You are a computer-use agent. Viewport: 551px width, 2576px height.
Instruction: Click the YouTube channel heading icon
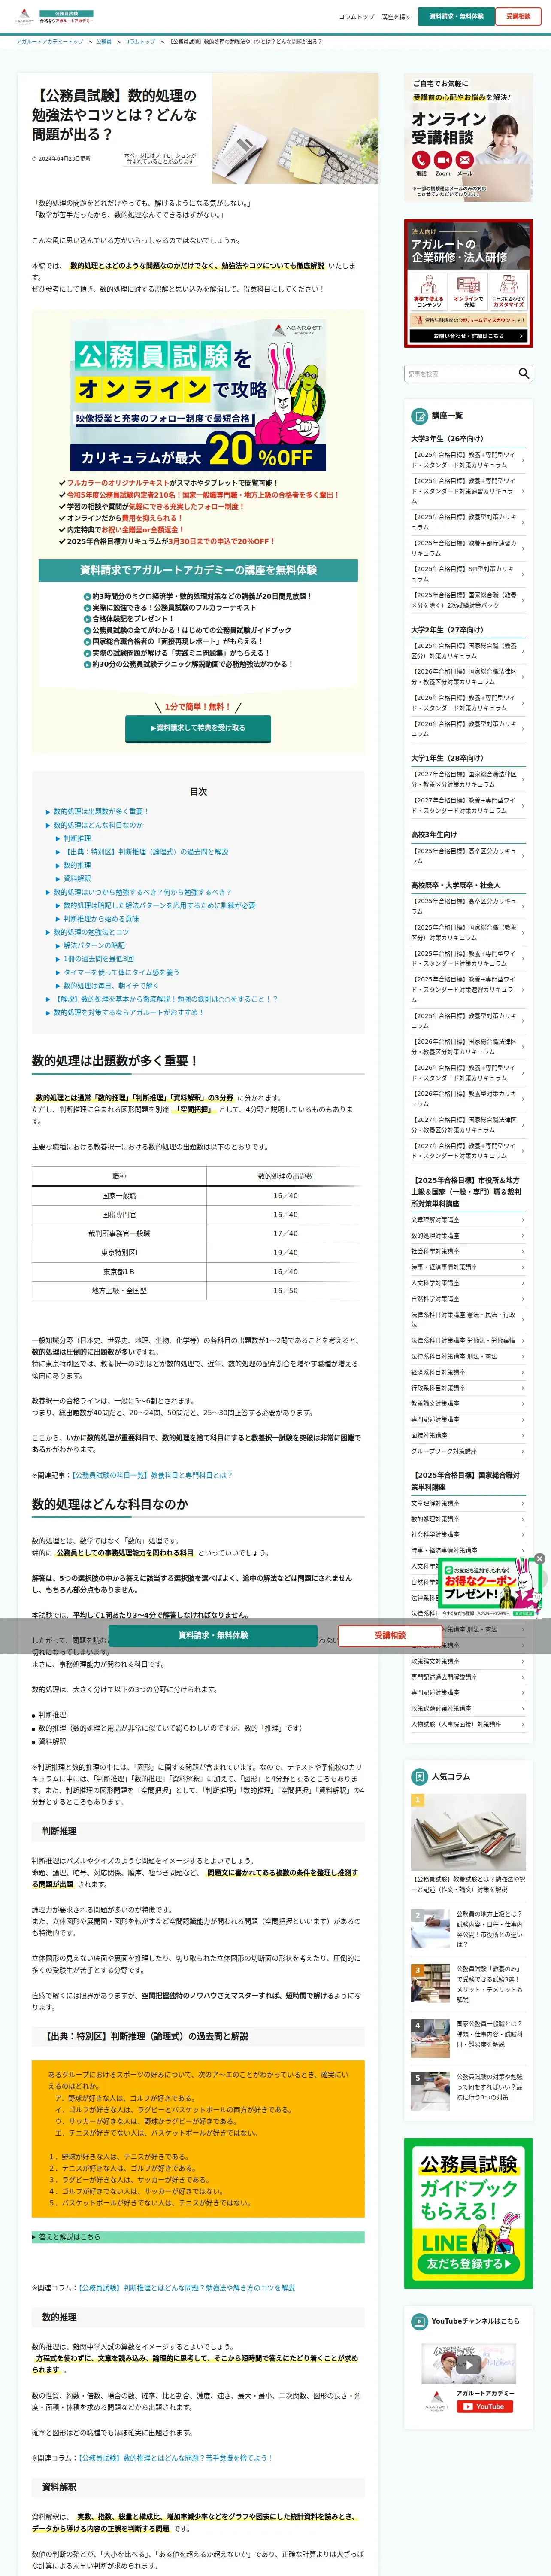pos(420,2321)
